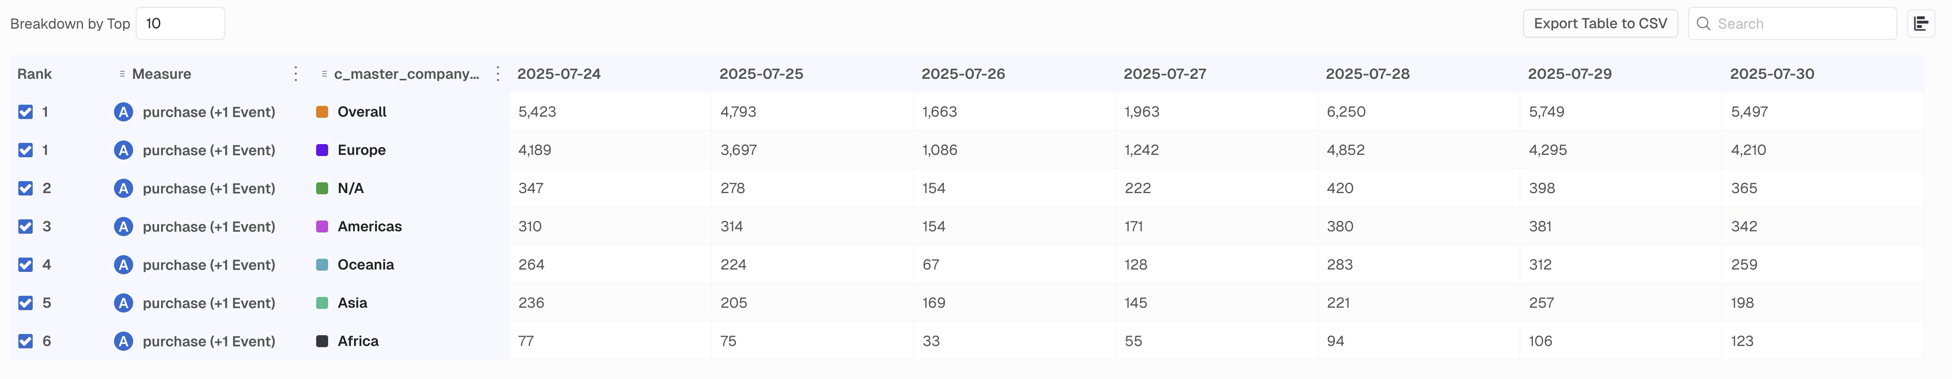Sort by the 2025-07-24 column header
Screen dimensions: 1952x379
point(559,73)
